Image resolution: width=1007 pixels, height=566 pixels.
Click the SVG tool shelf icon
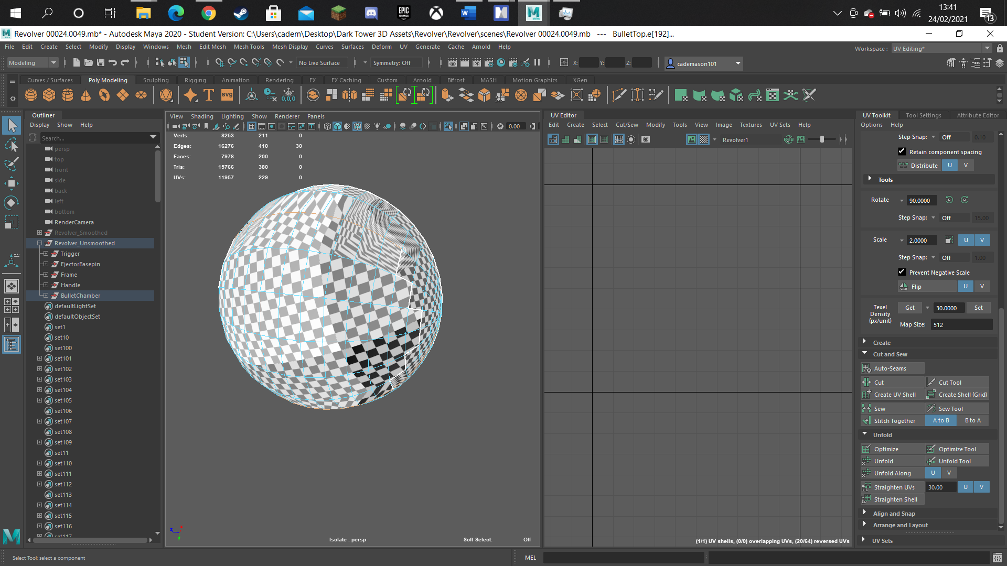227,95
